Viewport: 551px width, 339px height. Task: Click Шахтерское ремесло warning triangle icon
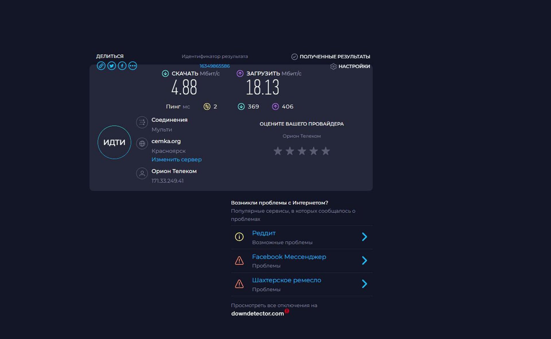click(239, 284)
